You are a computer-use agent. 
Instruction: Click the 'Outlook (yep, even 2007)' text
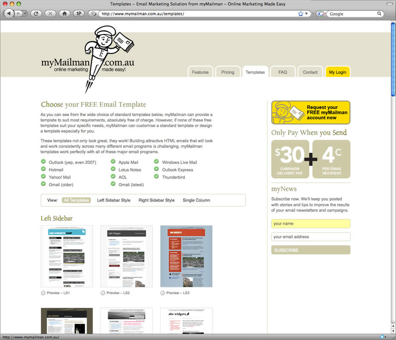point(72,162)
